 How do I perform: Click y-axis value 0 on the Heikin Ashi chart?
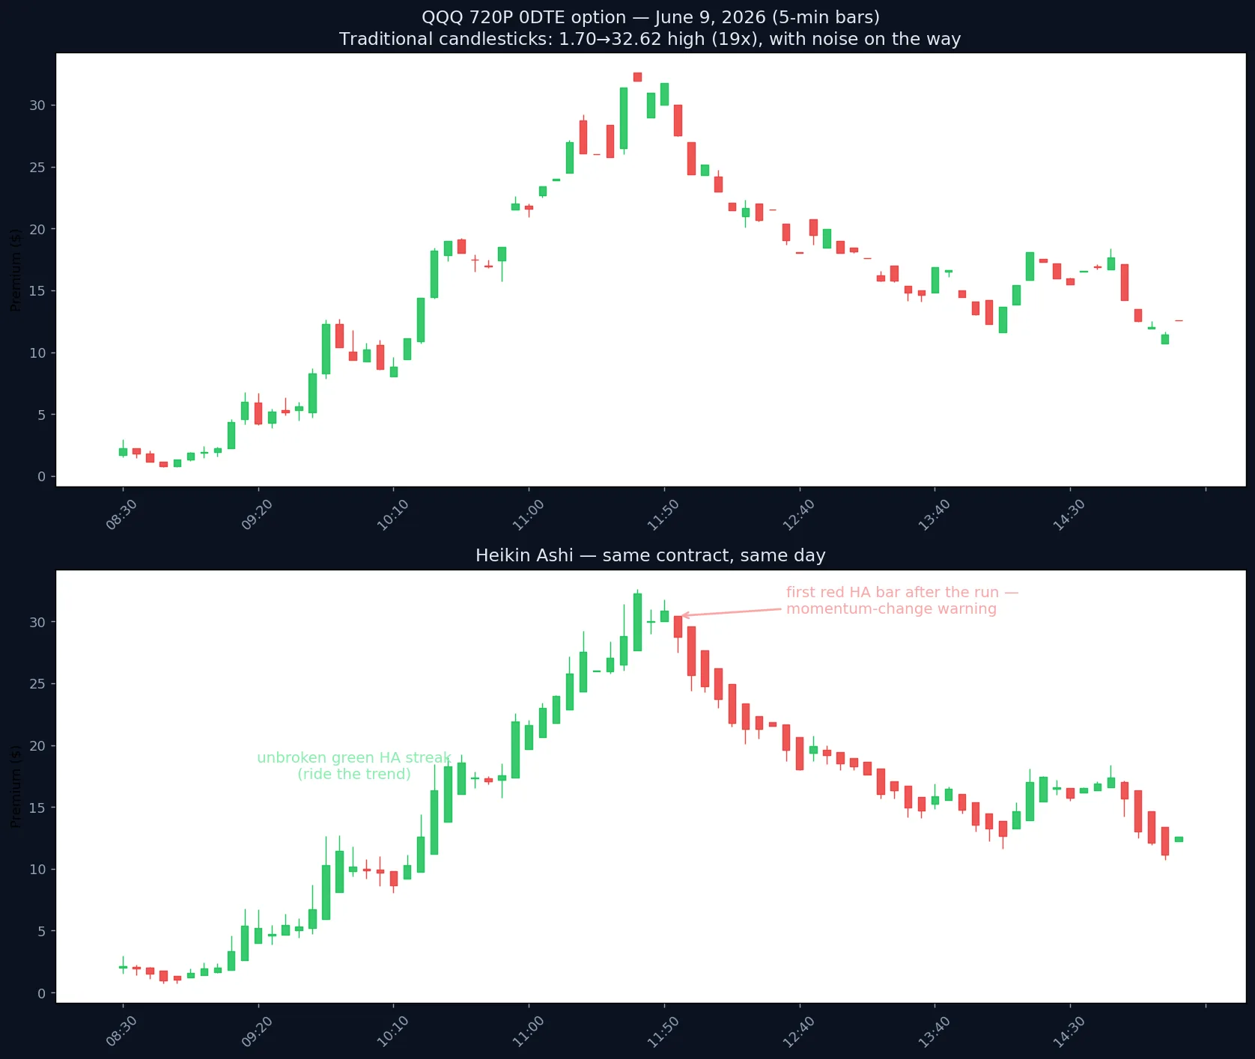[42, 993]
